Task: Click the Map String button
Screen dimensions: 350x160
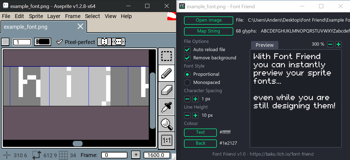Action: click(x=209, y=31)
